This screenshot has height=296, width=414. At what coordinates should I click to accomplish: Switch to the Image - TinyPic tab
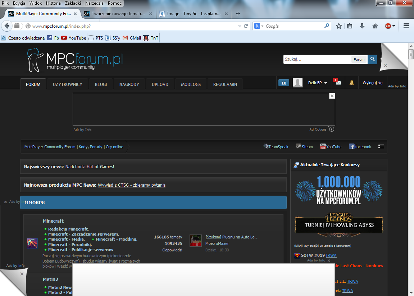pos(193,13)
